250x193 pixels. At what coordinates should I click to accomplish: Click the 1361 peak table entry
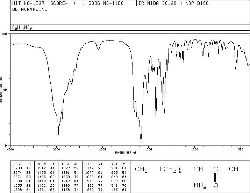[65, 164]
